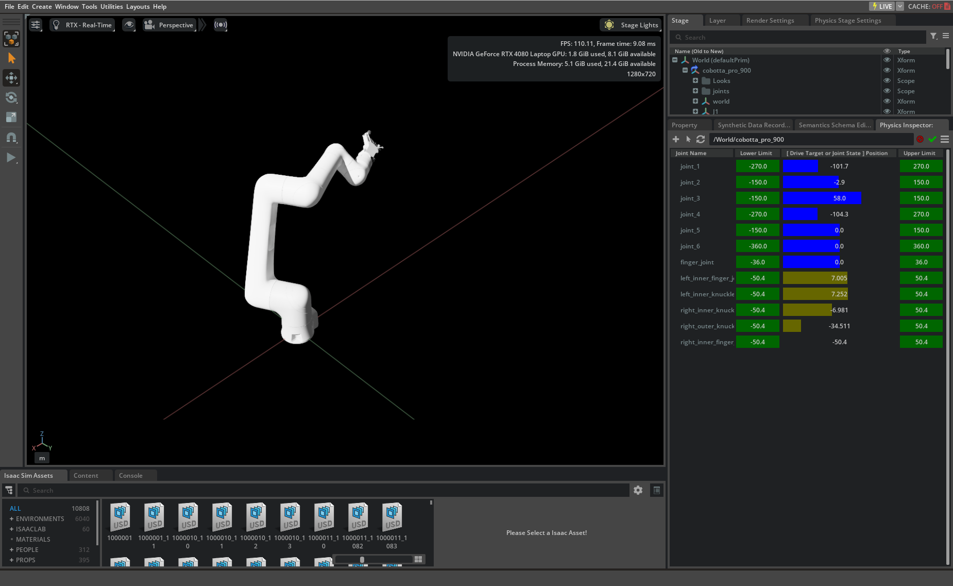Open the File menu
Screen dimensions: 953x586
pos(9,6)
